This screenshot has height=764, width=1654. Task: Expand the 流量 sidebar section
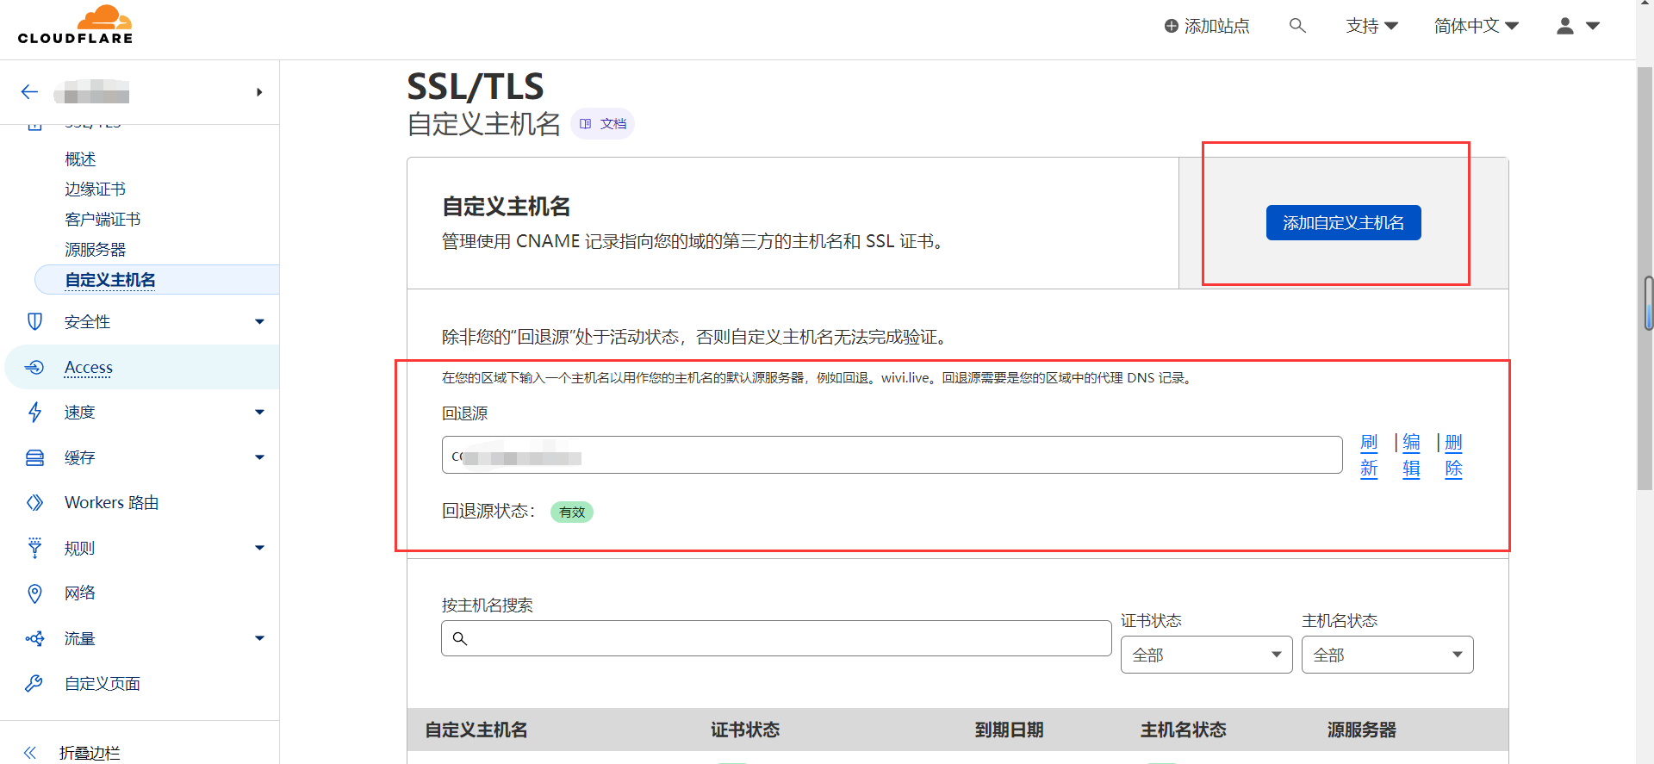coord(259,638)
